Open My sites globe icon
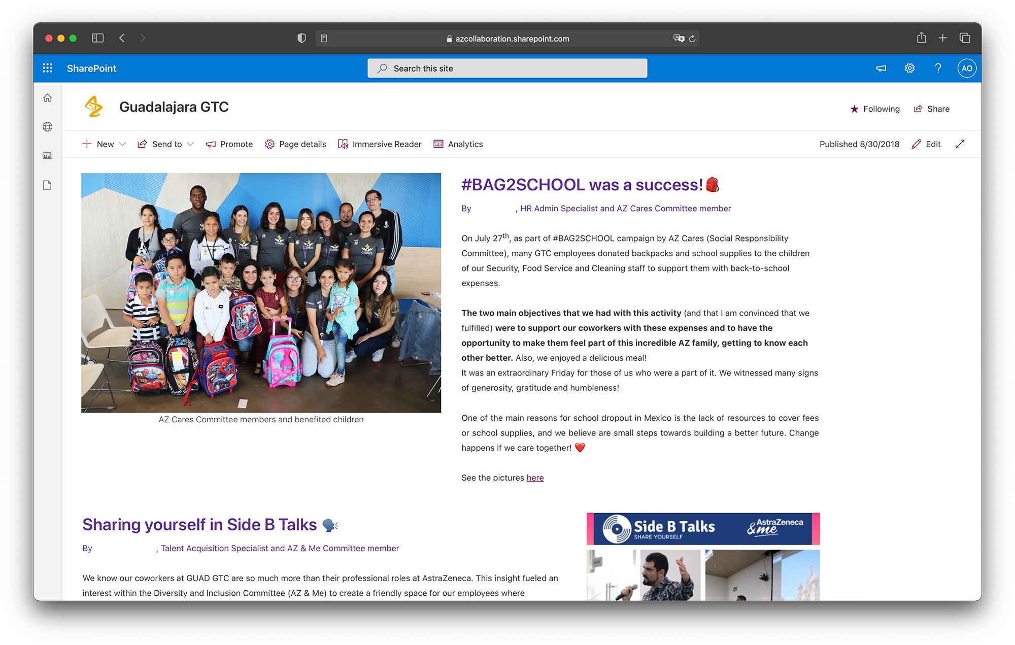Image resolution: width=1015 pixels, height=645 pixels. point(48,127)
